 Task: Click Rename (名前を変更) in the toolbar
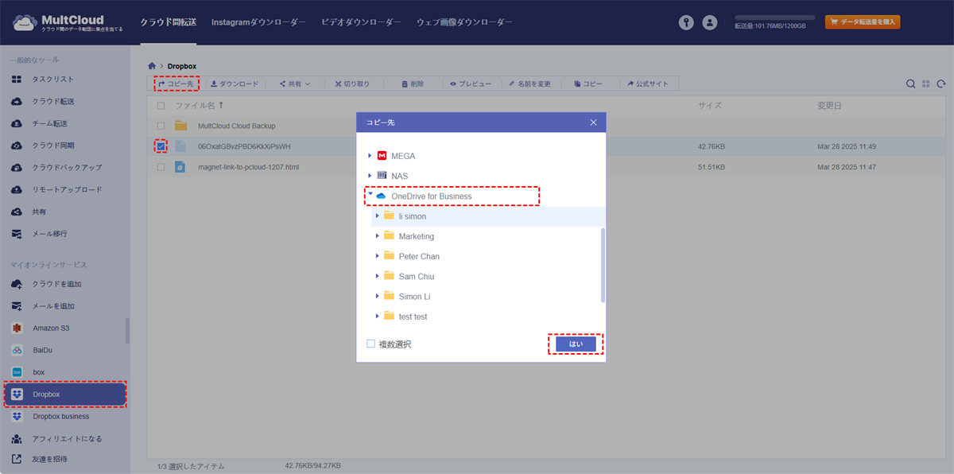pyautogui.click(x=530, y=84)
